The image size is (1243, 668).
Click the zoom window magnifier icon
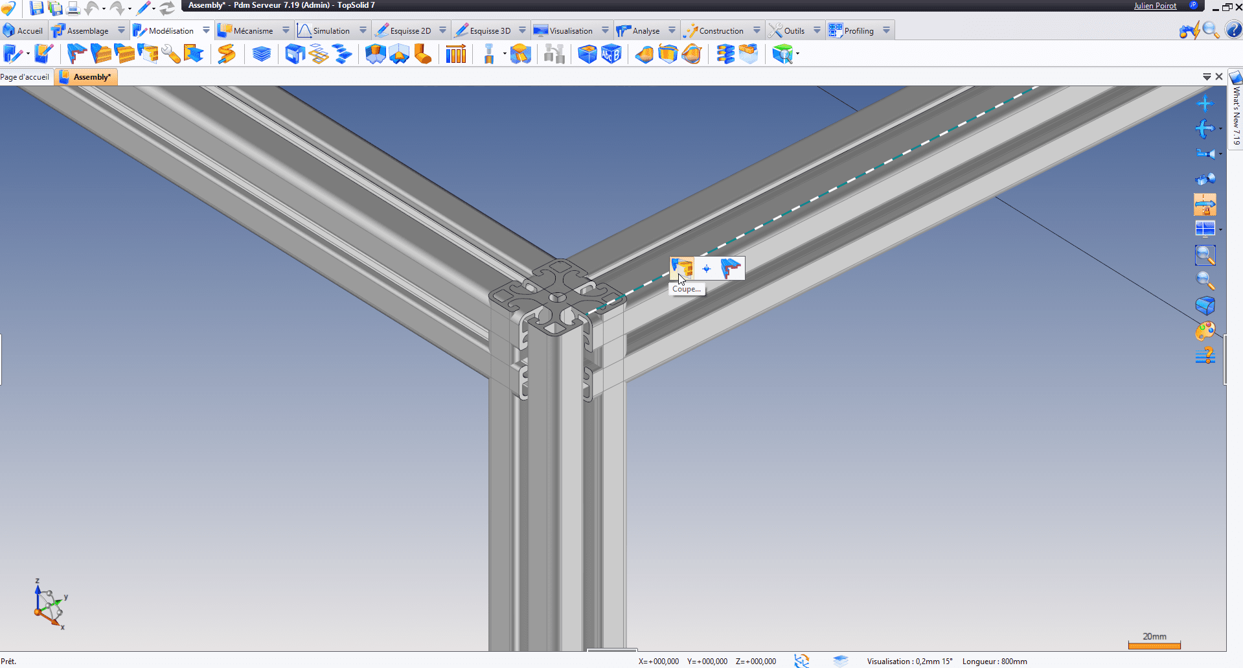click(1205, 255)
